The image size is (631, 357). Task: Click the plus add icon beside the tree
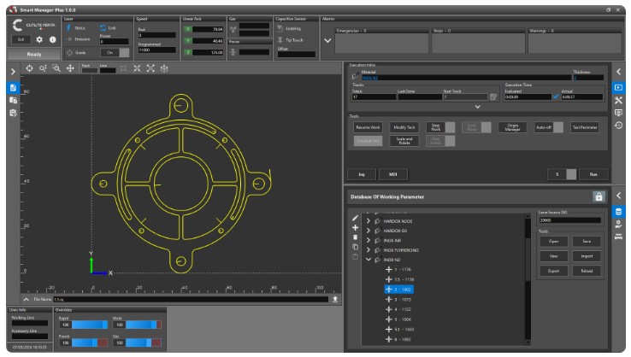coord(355,227)
